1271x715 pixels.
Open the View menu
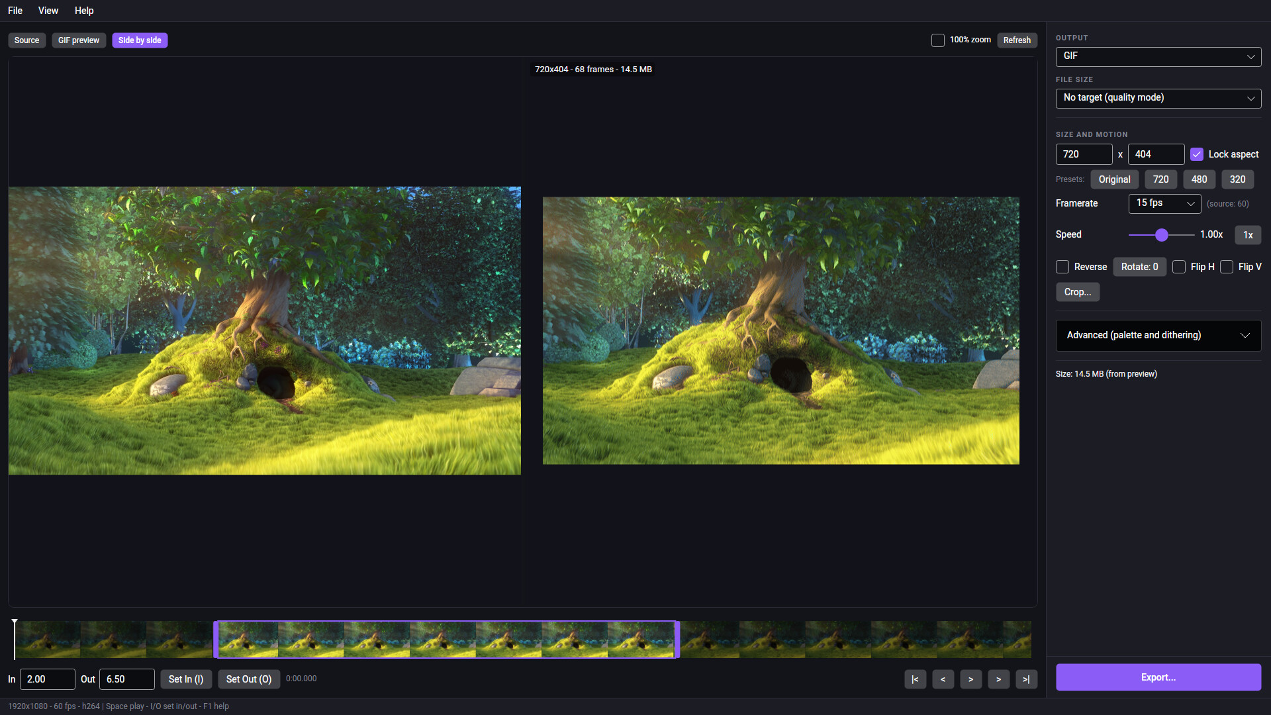click(x=48, y=11)
